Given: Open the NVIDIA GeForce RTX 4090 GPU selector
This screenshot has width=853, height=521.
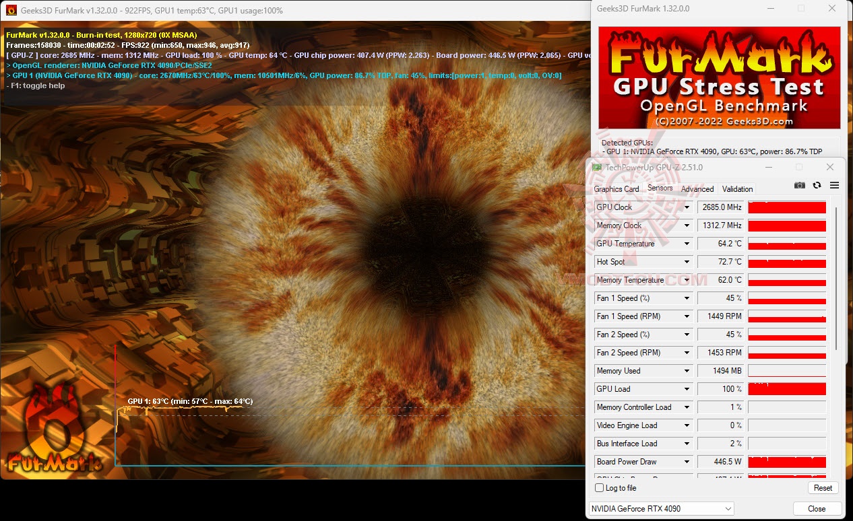Looking at the screenshot, I should pos(661,509).
